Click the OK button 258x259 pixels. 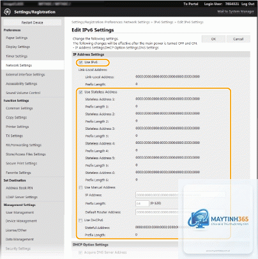213,39
